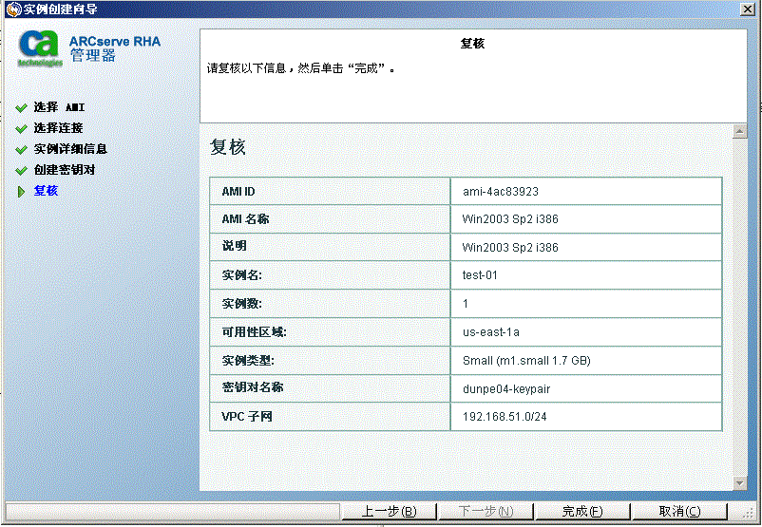The height and width of the screenshot is (527, 762).
Task: Click the test-01 instance name value
Action: click(480, 275)
